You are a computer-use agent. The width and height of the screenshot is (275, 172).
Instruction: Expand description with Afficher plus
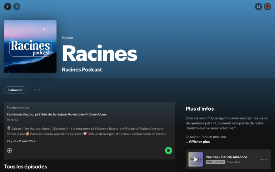click(x=197, y=142)
